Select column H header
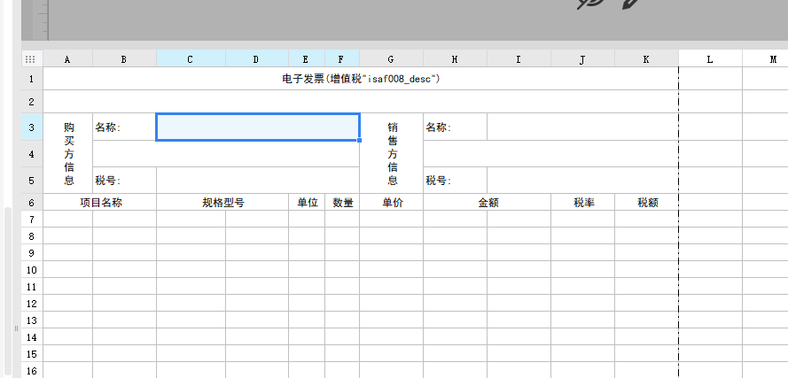This screenshot has height=378, width=788. [x=455, y=59]
